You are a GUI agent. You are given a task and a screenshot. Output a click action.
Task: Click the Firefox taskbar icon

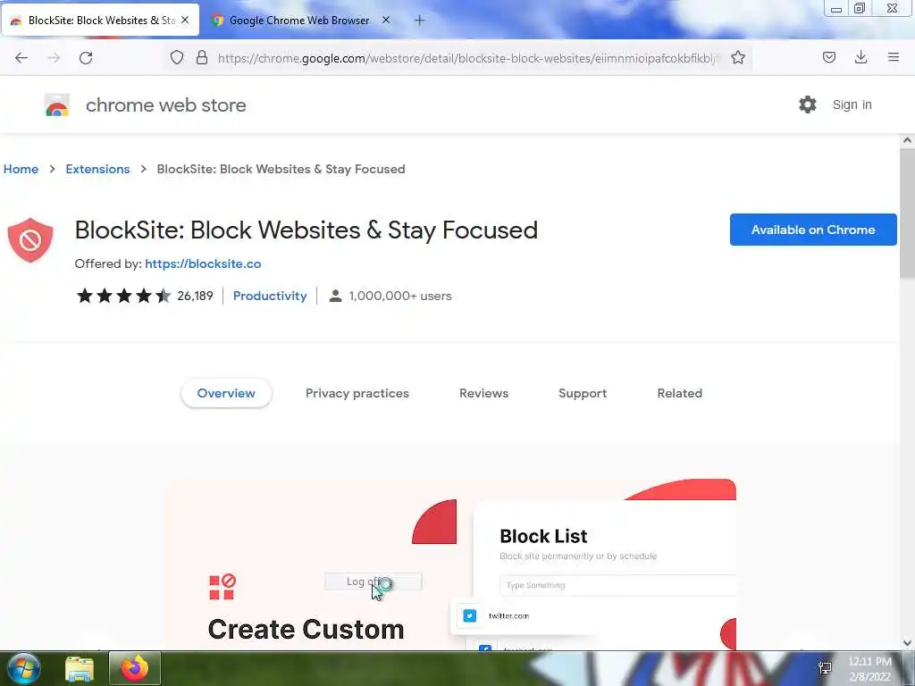tap(135, 668)
